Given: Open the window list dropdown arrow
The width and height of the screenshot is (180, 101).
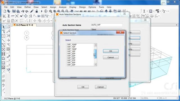Looking at the screenshot, I should [x=177, y=25].
